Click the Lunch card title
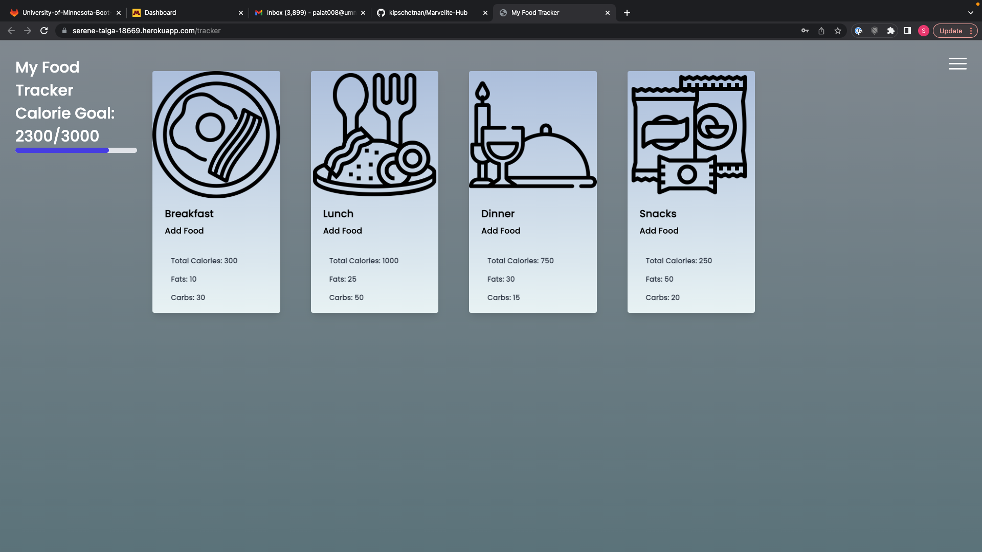Viewport: 982px width, 552px height. (338, 214)
